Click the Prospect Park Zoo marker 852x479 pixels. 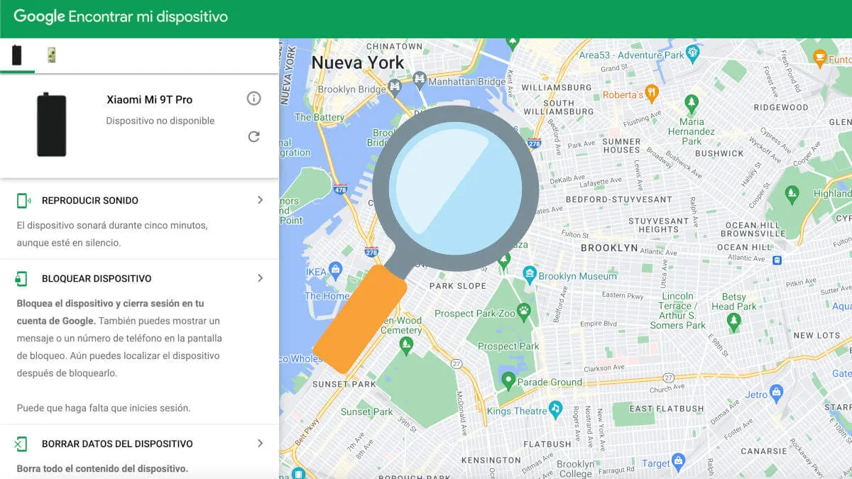[x=524, y=310]
